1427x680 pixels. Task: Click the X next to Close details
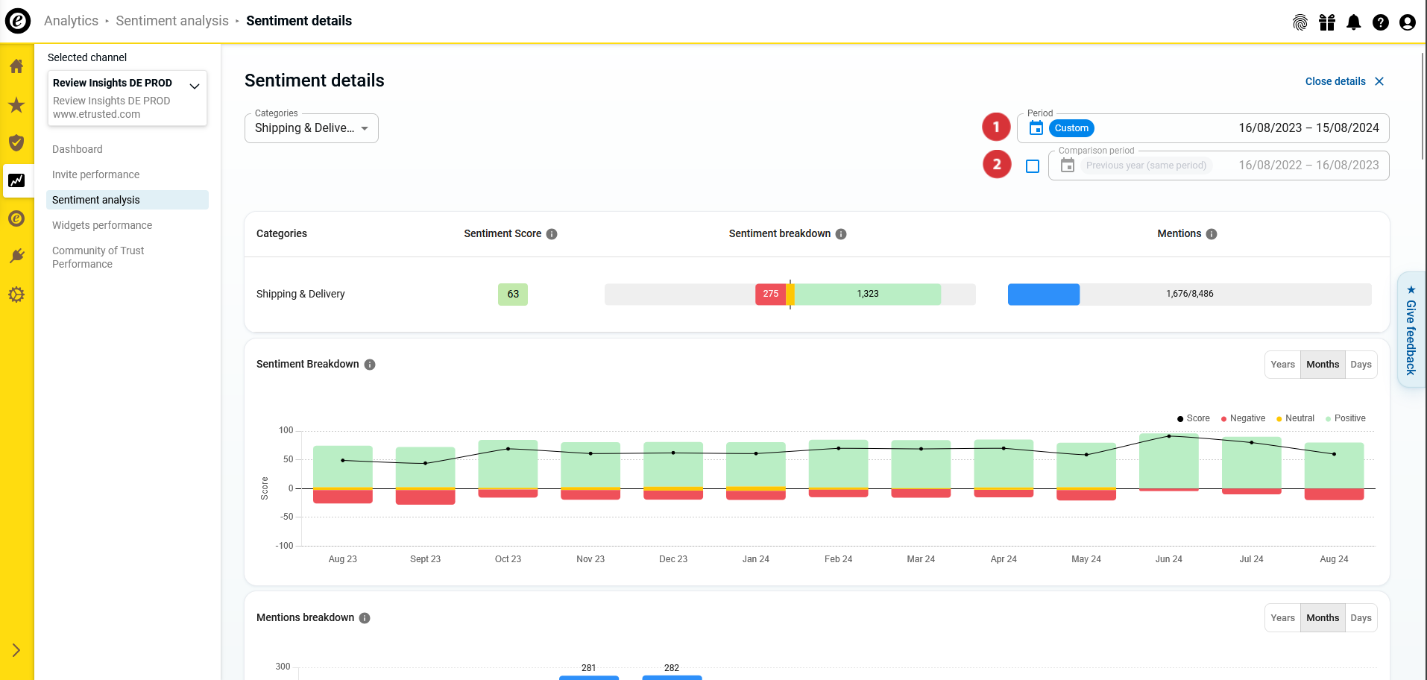point(1379,81)
